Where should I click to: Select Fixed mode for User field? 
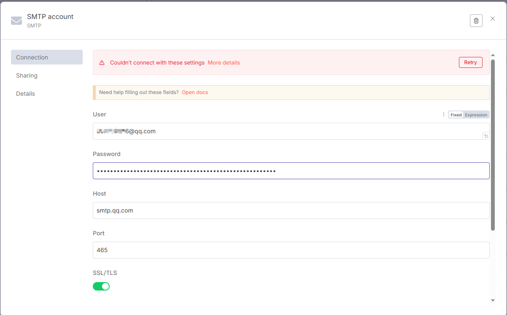[x=456, y=115]
